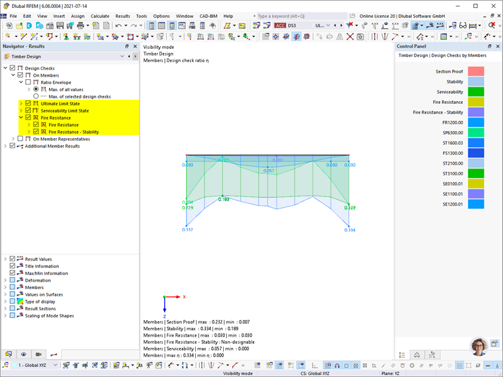Open the CAD-BIM menu
The height and width of the screenshot is (377, 503).
[x=208, y=16]
